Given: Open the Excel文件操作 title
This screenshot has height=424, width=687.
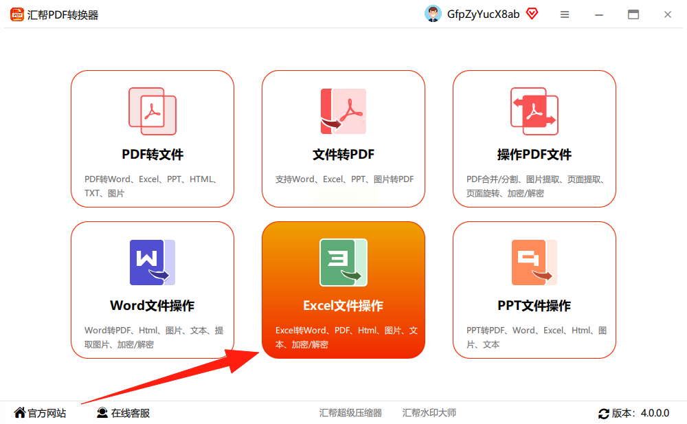Looking at the screenshot, I should 343,306.
